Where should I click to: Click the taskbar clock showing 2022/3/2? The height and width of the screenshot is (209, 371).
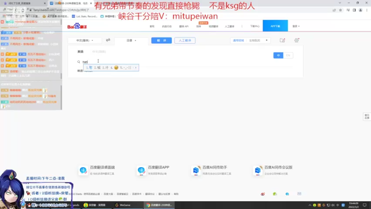(353, 205)
